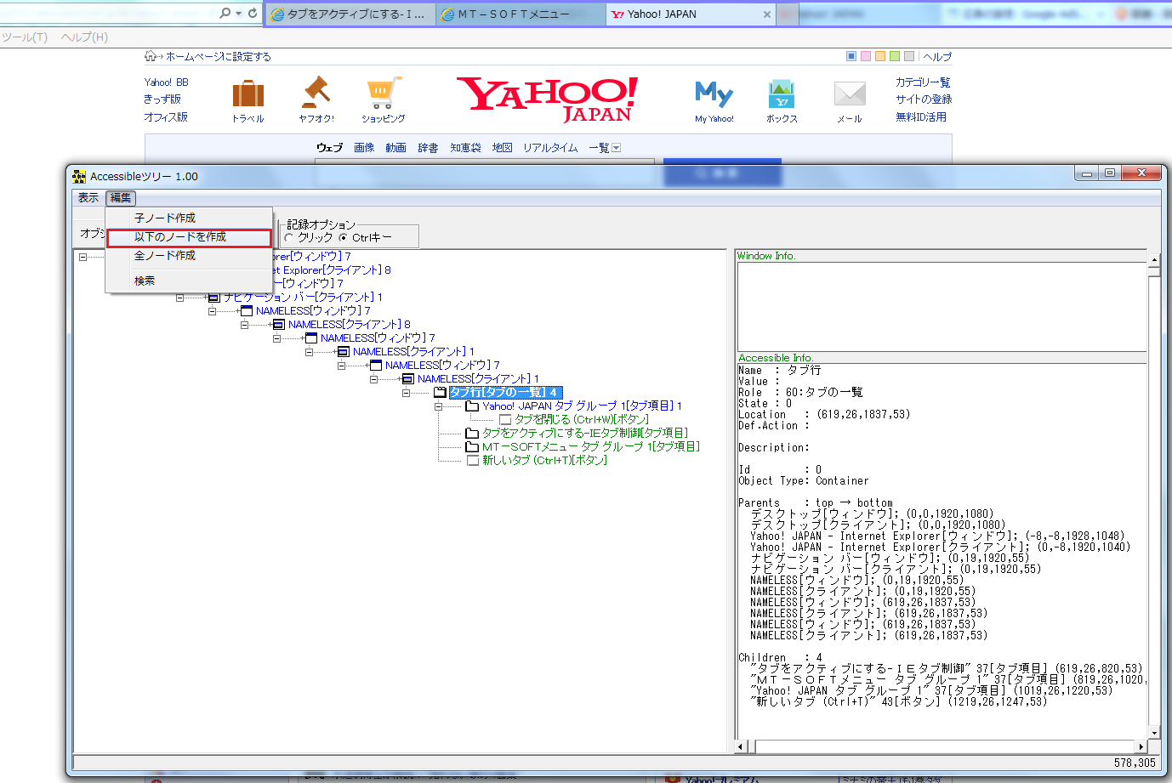Click the browser refresh icon
The height and width of the screenshot is (783, 1172).
pos(253,13)
